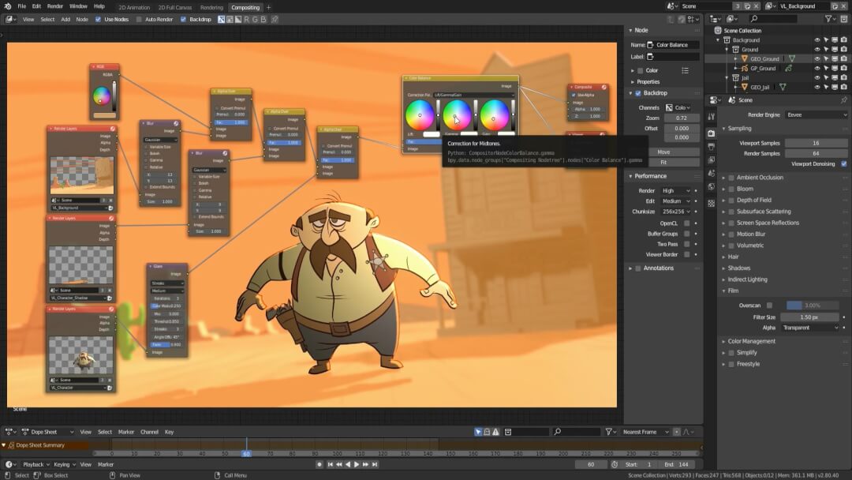Open the Render quality dropdown
The image size is (852, 480).
[x=676, y=191]
